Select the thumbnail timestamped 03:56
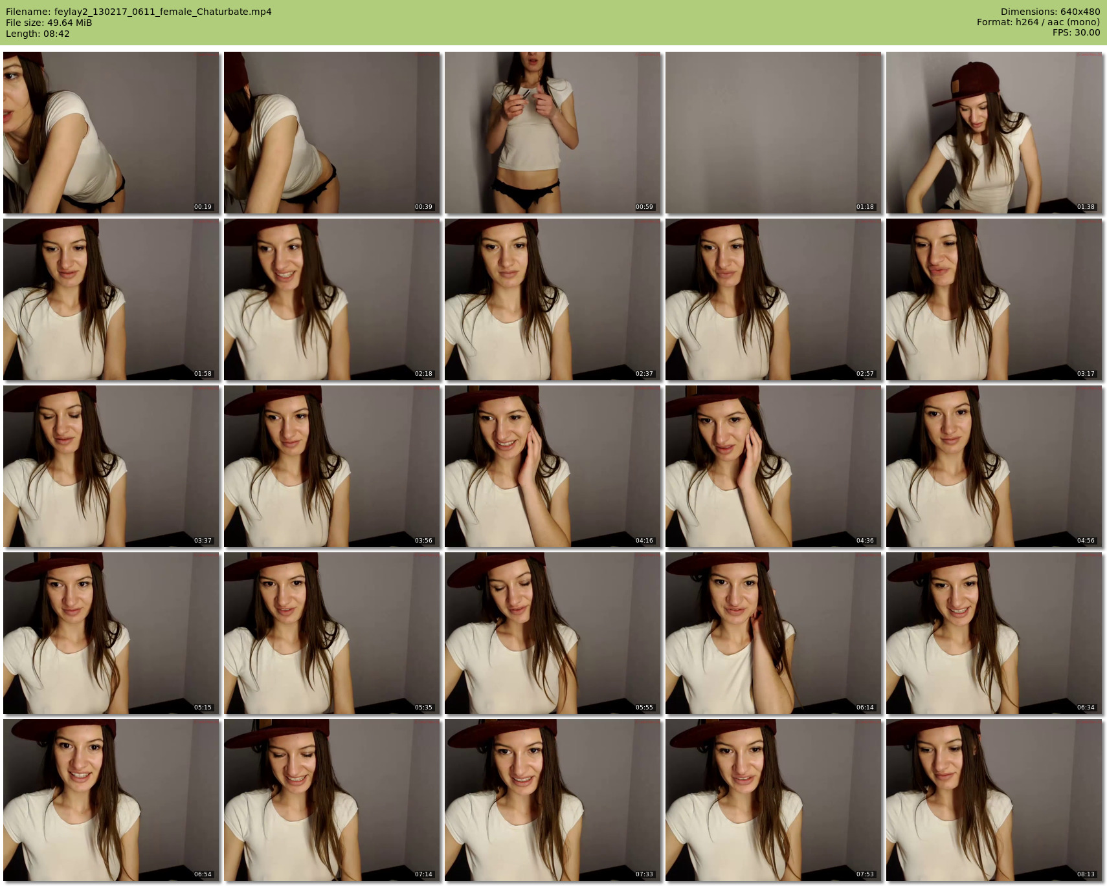 click(331, 466)
